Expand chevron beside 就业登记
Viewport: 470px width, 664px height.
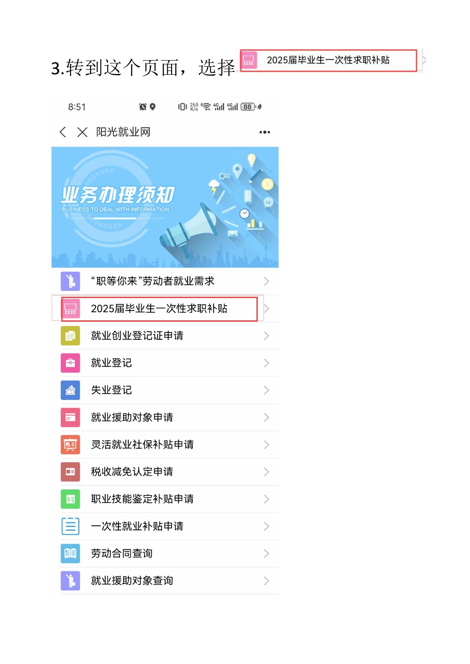tap(266, 363)
